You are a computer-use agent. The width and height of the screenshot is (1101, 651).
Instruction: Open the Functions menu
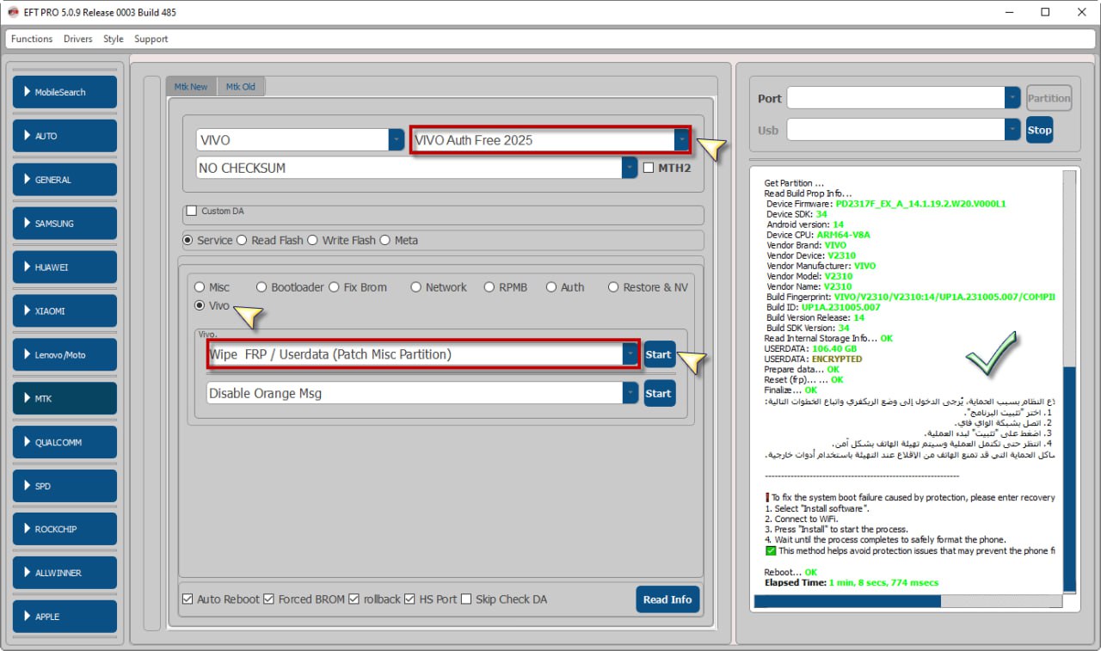pos(32,39)
